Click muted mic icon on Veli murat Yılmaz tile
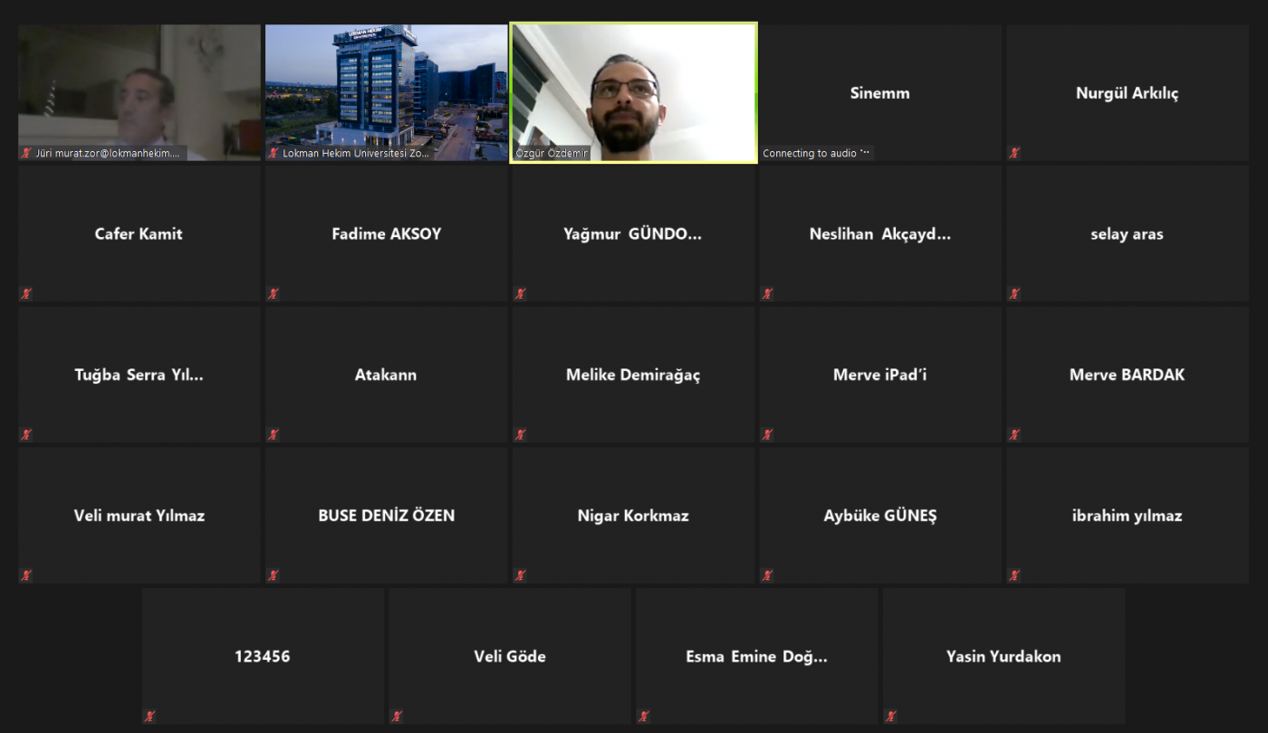Image resolution: width=1268 pixels, height=733 pixels. (x=26, y=576)
